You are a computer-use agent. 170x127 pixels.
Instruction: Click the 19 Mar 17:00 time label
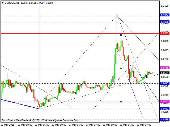coord(144,125)
